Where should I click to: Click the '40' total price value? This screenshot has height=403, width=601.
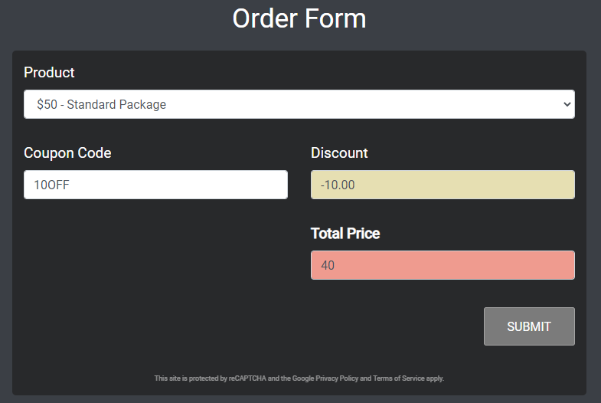coord(328,265)
